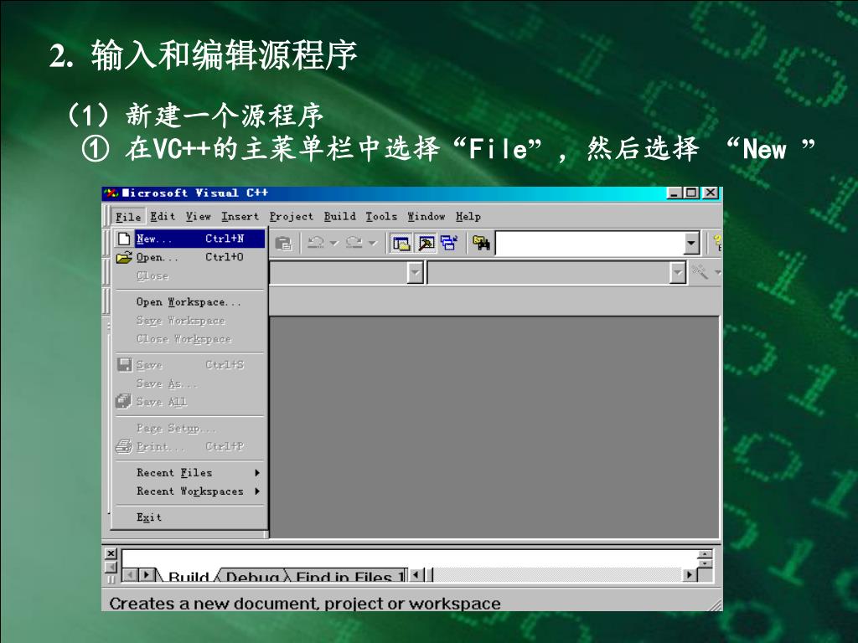Click output horizontal scrollbar left arrow
858x643 pixels.
click(416, 574)
